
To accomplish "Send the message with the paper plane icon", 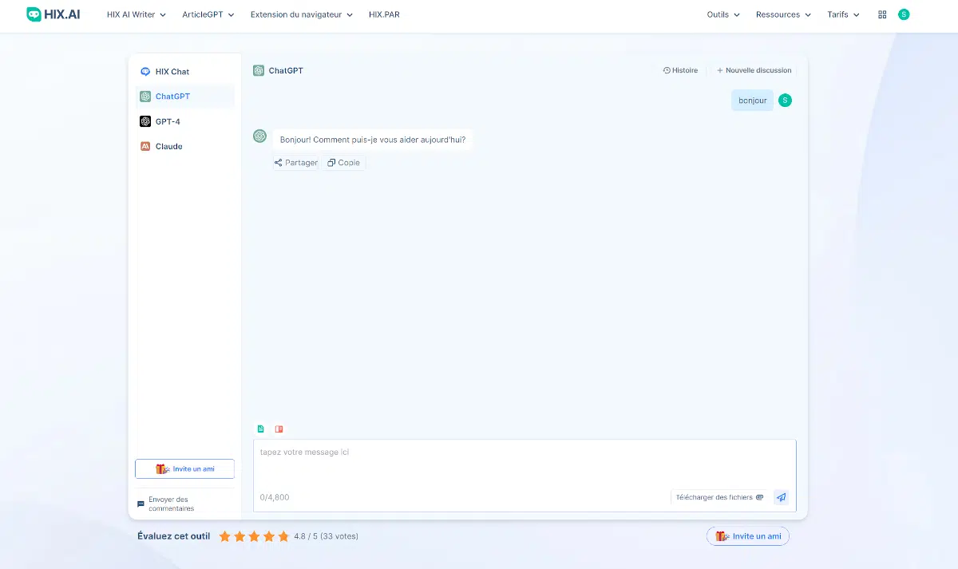I will click(x=781, y=497).
